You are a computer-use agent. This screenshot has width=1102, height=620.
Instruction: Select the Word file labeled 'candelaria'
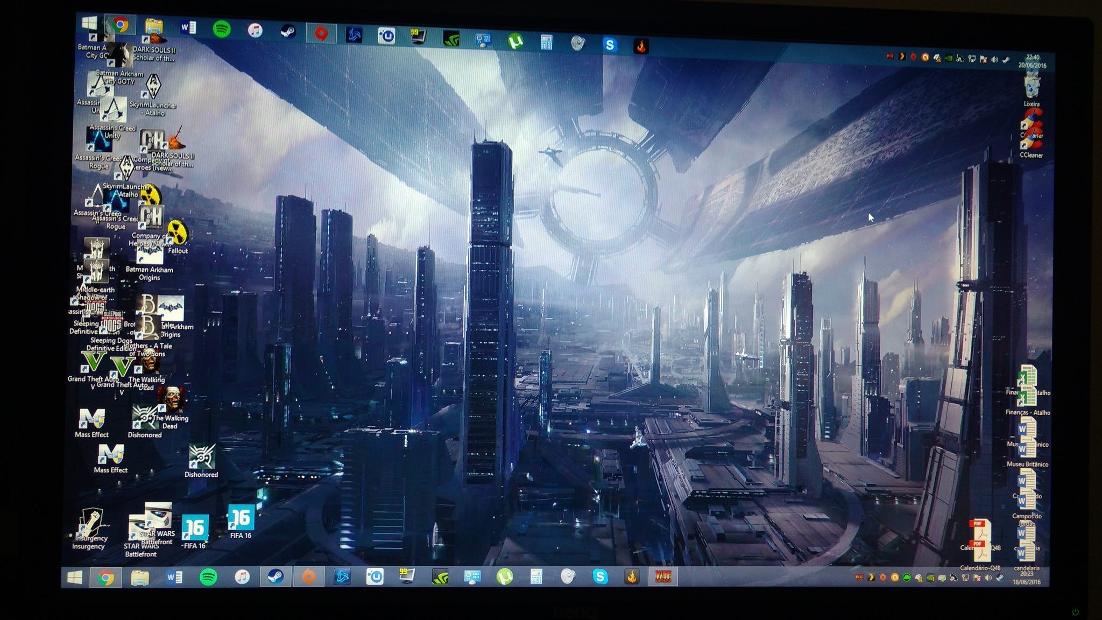[1027, 556]
